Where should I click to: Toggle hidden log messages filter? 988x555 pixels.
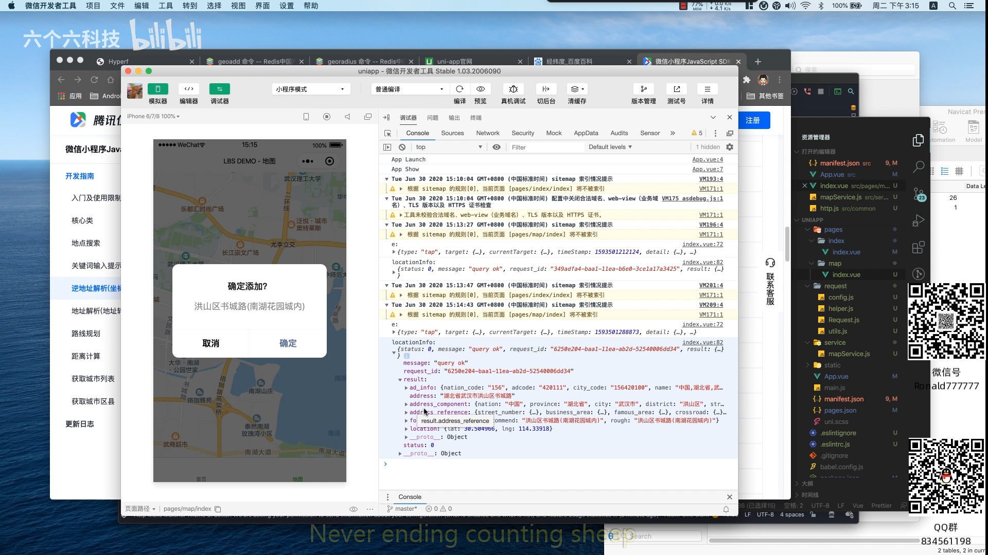point(703,147)
